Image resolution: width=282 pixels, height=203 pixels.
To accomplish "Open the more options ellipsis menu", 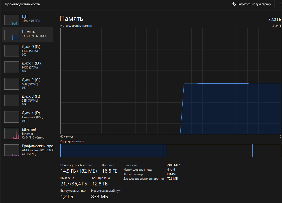I will coord(280,4).
